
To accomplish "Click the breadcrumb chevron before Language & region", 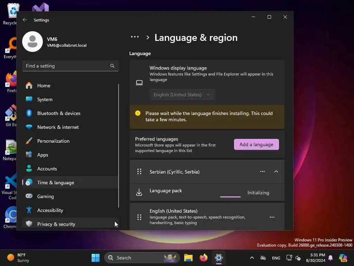I will [148, 37].
